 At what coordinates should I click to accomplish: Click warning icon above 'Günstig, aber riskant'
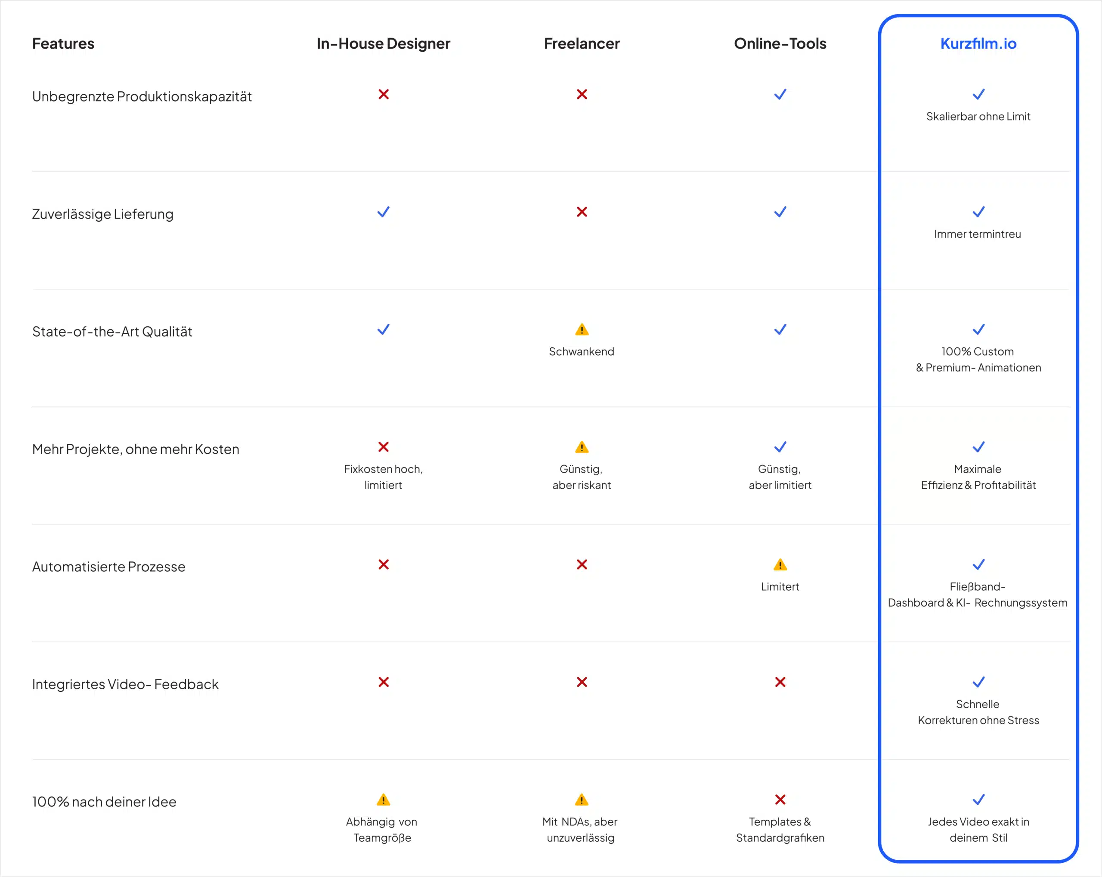pos(582,447)
